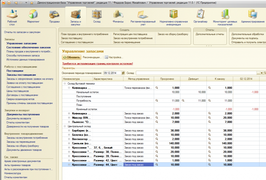Open the red stock control actualization link

point(98,64)
